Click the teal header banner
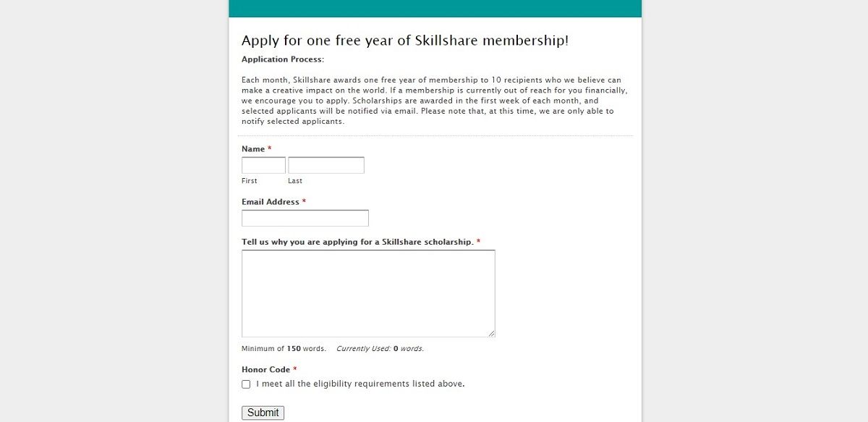This screenshot has width=868, height=422. click(435, 8)
